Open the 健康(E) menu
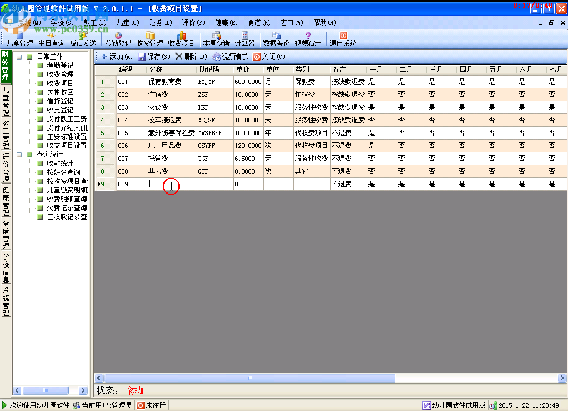The height and width of the screenshot is (411, 568). pos(226,22)
